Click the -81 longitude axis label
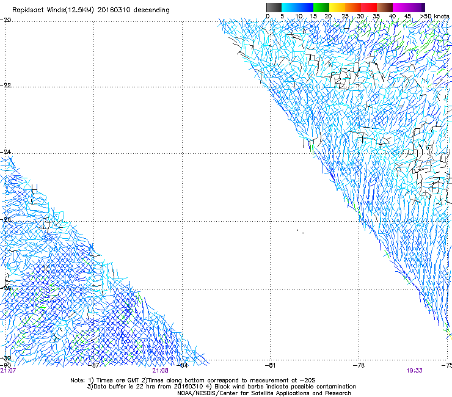This screenshot has width=452, height=397. click(x=271, y=365)
